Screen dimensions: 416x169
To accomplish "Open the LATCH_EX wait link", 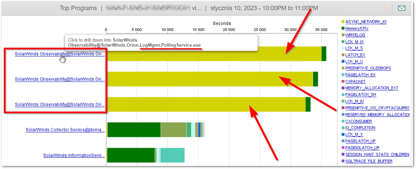I will tap(355, 55).
